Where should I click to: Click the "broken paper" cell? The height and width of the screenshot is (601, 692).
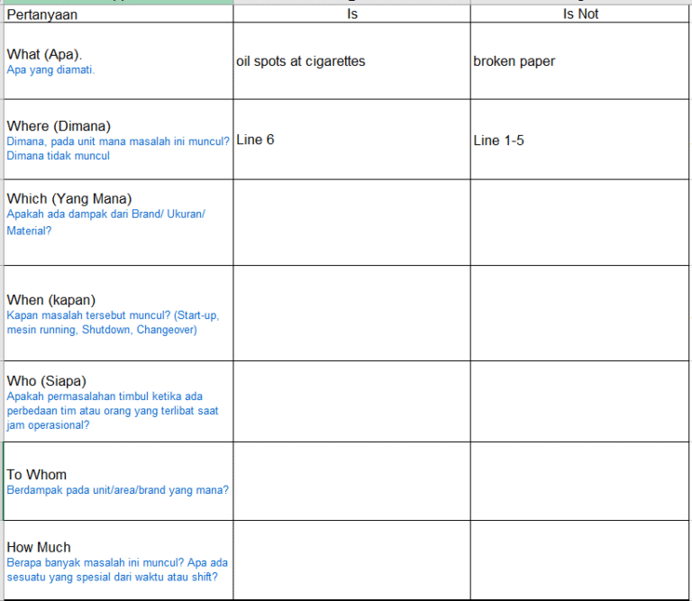[x=580, y=61]
